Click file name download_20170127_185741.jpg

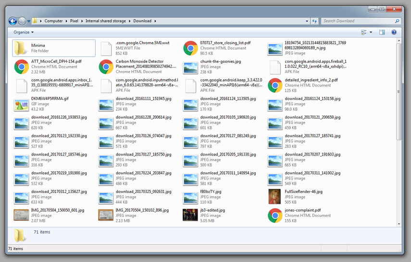pyautogui.click(x=312, y=136)
